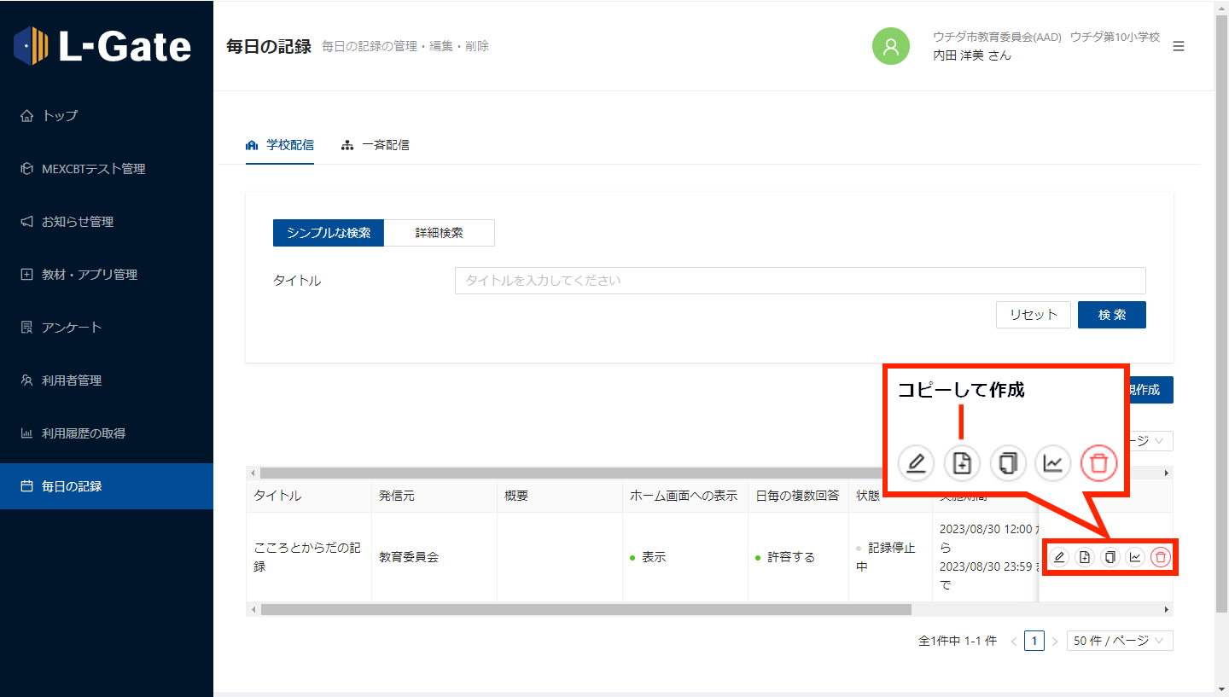Open the hamburger menu at top right
1229x697 pixels.
coord(1179,46)
